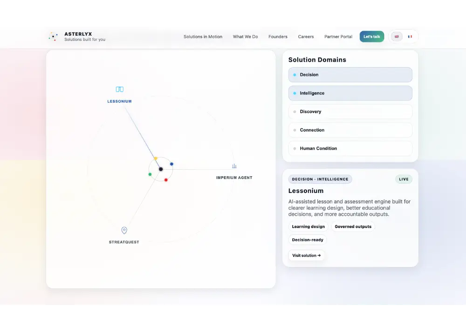Click the STREATQUEST node label

[x=124, y=242]
